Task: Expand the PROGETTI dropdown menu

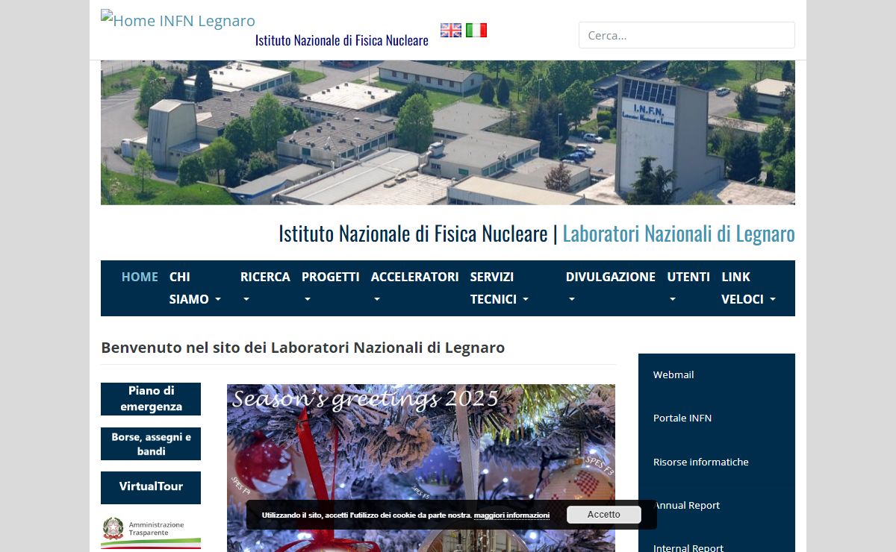Action: coord(331,288)
